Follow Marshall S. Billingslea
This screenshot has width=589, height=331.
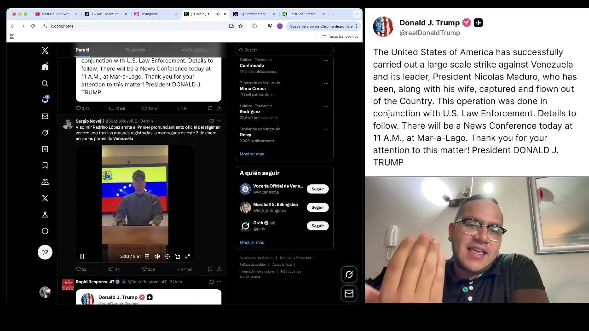pos(318,207)
